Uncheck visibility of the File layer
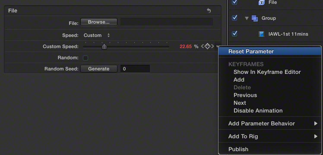 tap(234, 2)
